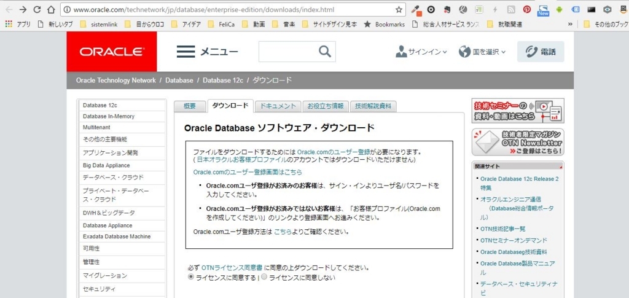Open the eyedropper color picker extension
The width and height of the screenshot is (629, 298).
pos(417,10)
